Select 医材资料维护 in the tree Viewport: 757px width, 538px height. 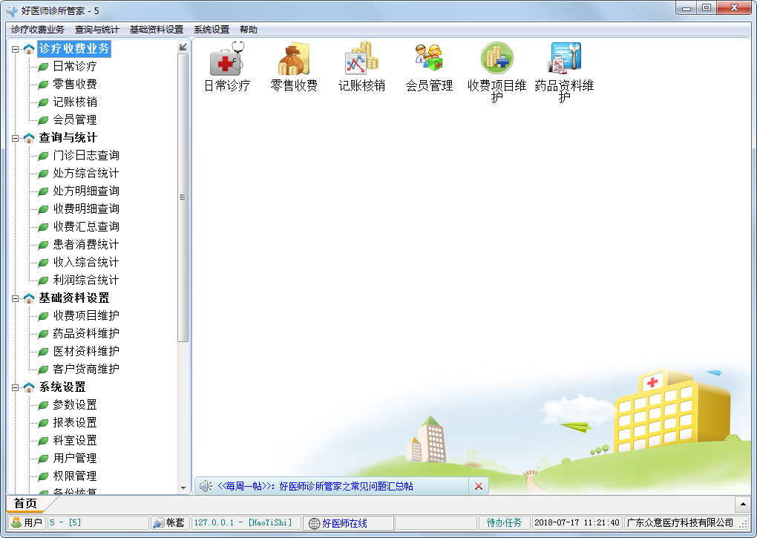click(86, 351)
